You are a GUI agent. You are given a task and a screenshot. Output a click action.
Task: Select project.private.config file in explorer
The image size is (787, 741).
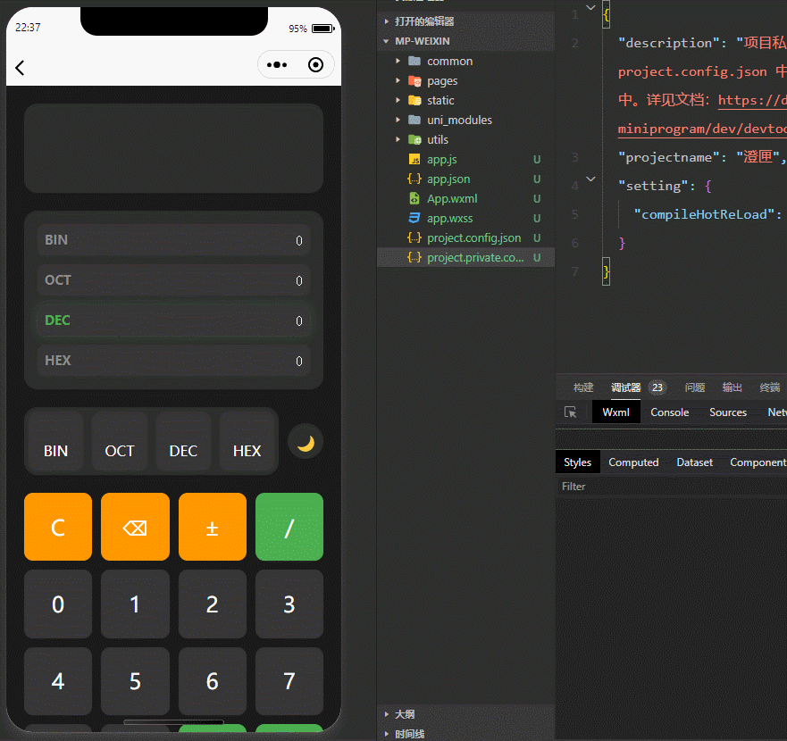click(465, 257)
